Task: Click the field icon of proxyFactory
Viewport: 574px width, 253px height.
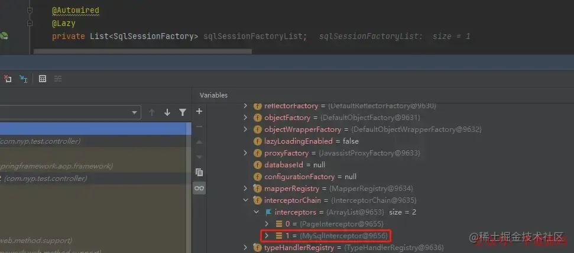Action: 258,153
